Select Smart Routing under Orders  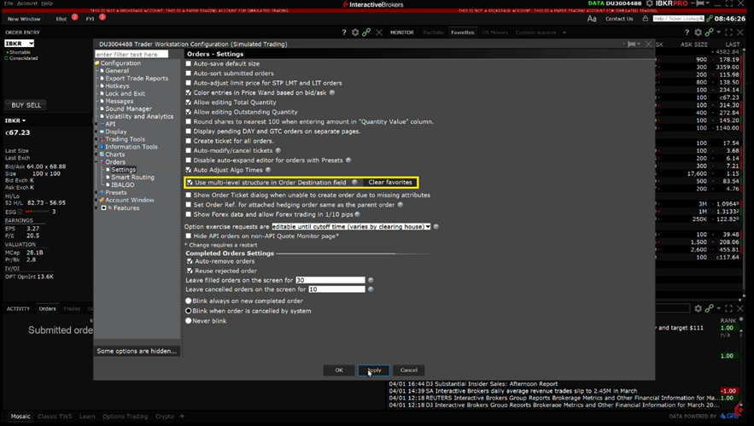(x=132, y=178)
